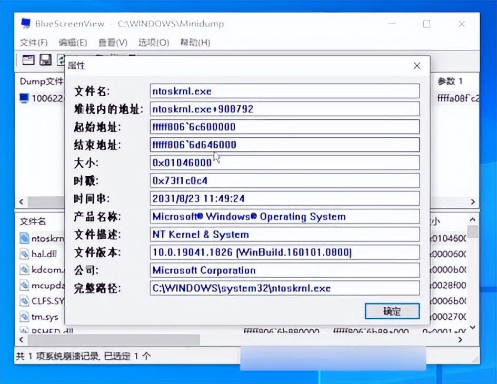Click inside the 文件版本 text field
The height and width of the screenshot is (384, 497).
point(284,252)
